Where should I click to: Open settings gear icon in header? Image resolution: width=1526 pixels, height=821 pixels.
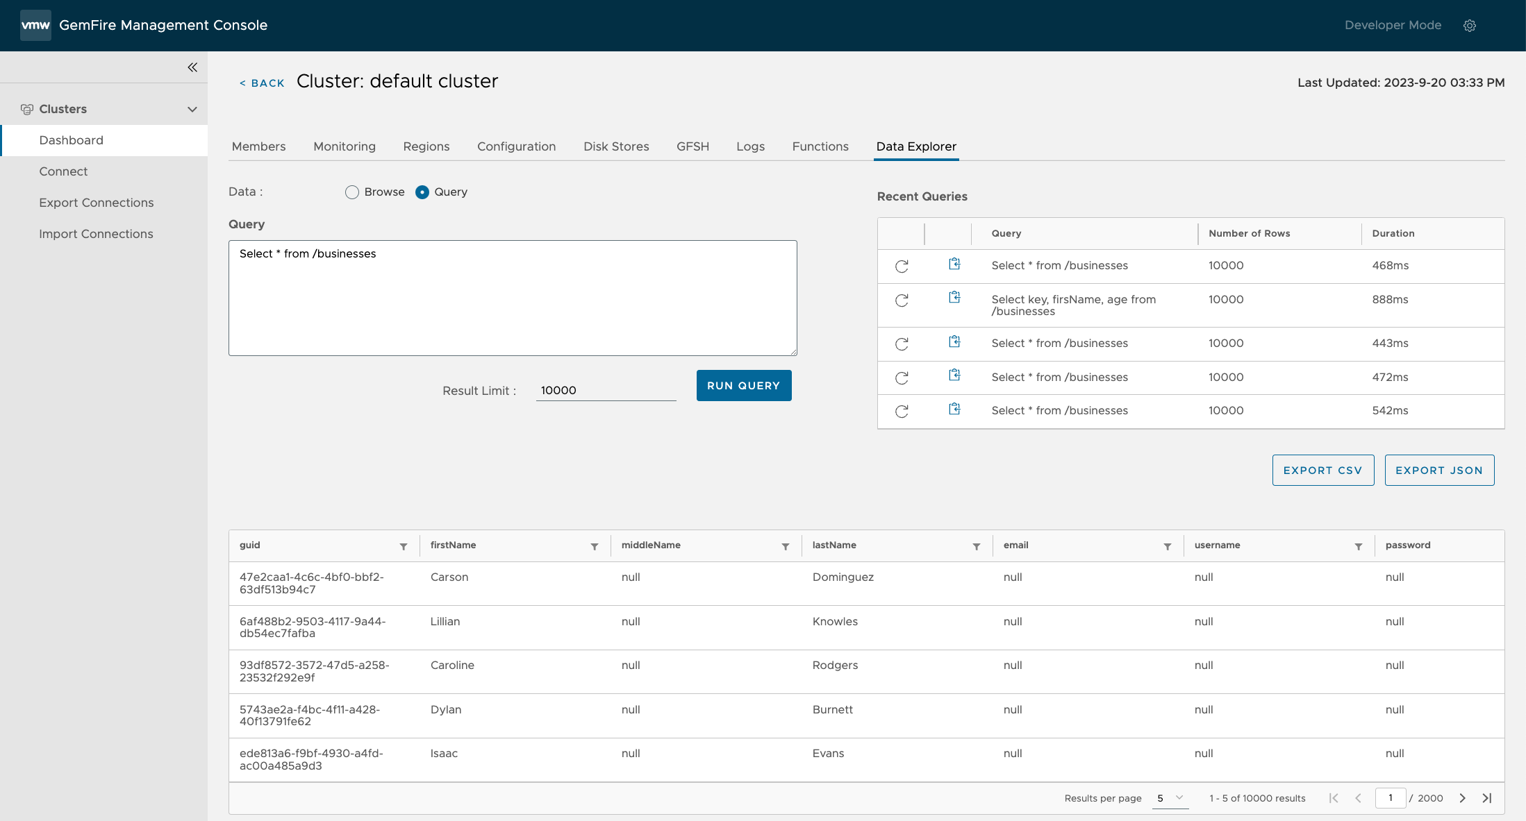[1470, 26]
